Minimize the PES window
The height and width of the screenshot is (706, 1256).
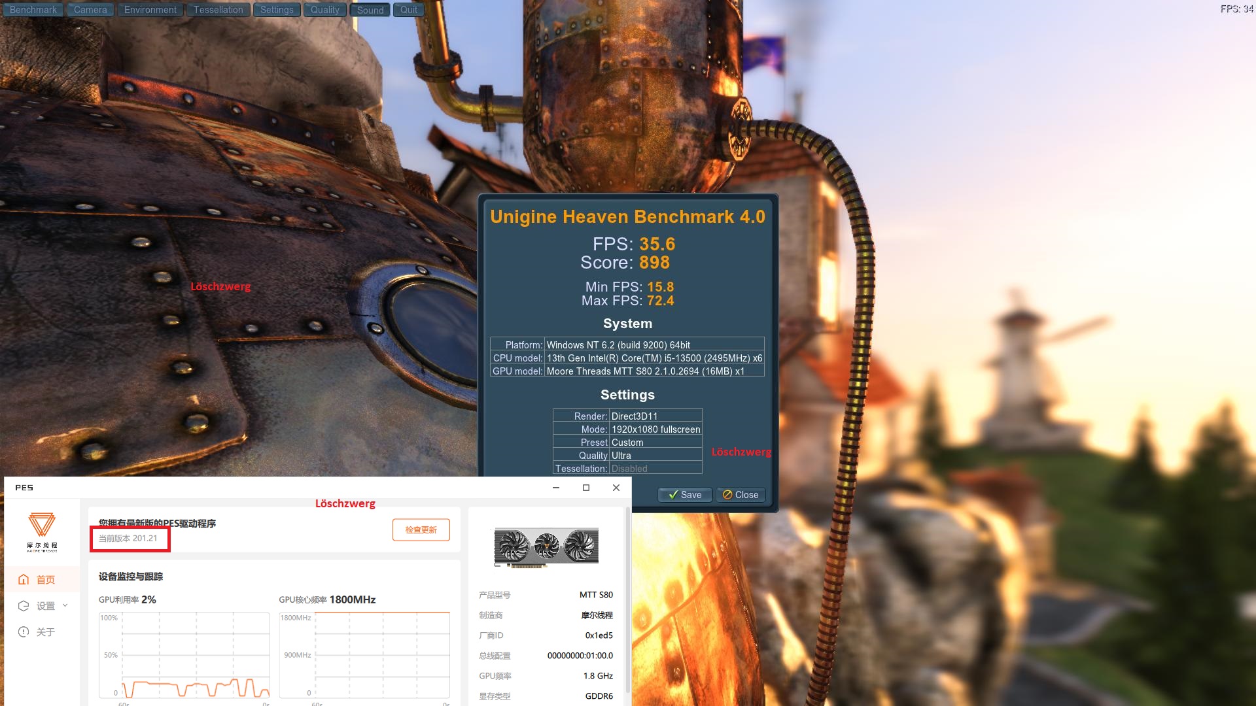pyautogui.click(x=556, y=488)
